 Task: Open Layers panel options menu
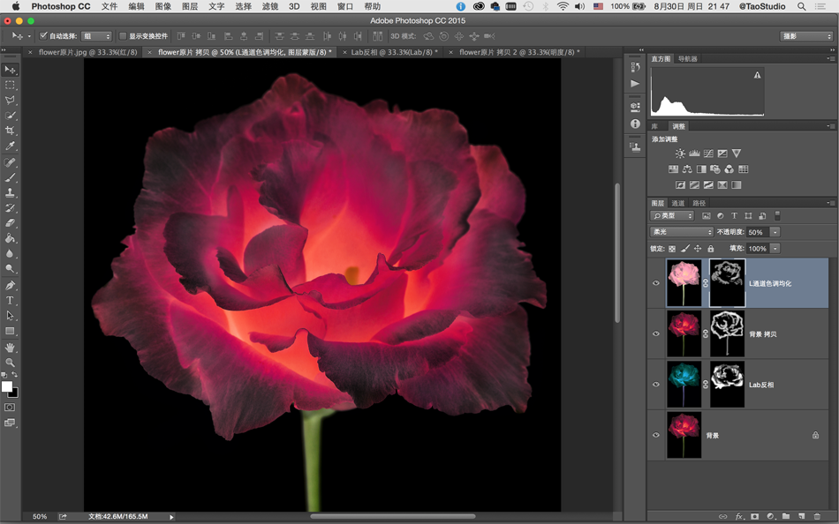tap(830, 203)
